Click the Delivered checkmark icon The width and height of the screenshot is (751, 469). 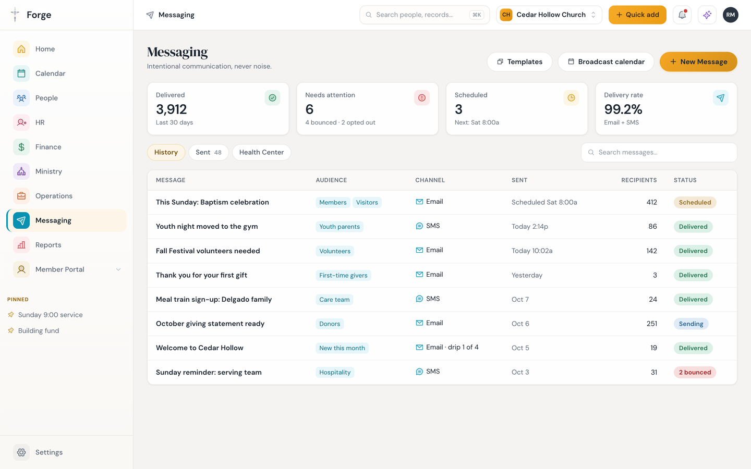coord(272,98)
